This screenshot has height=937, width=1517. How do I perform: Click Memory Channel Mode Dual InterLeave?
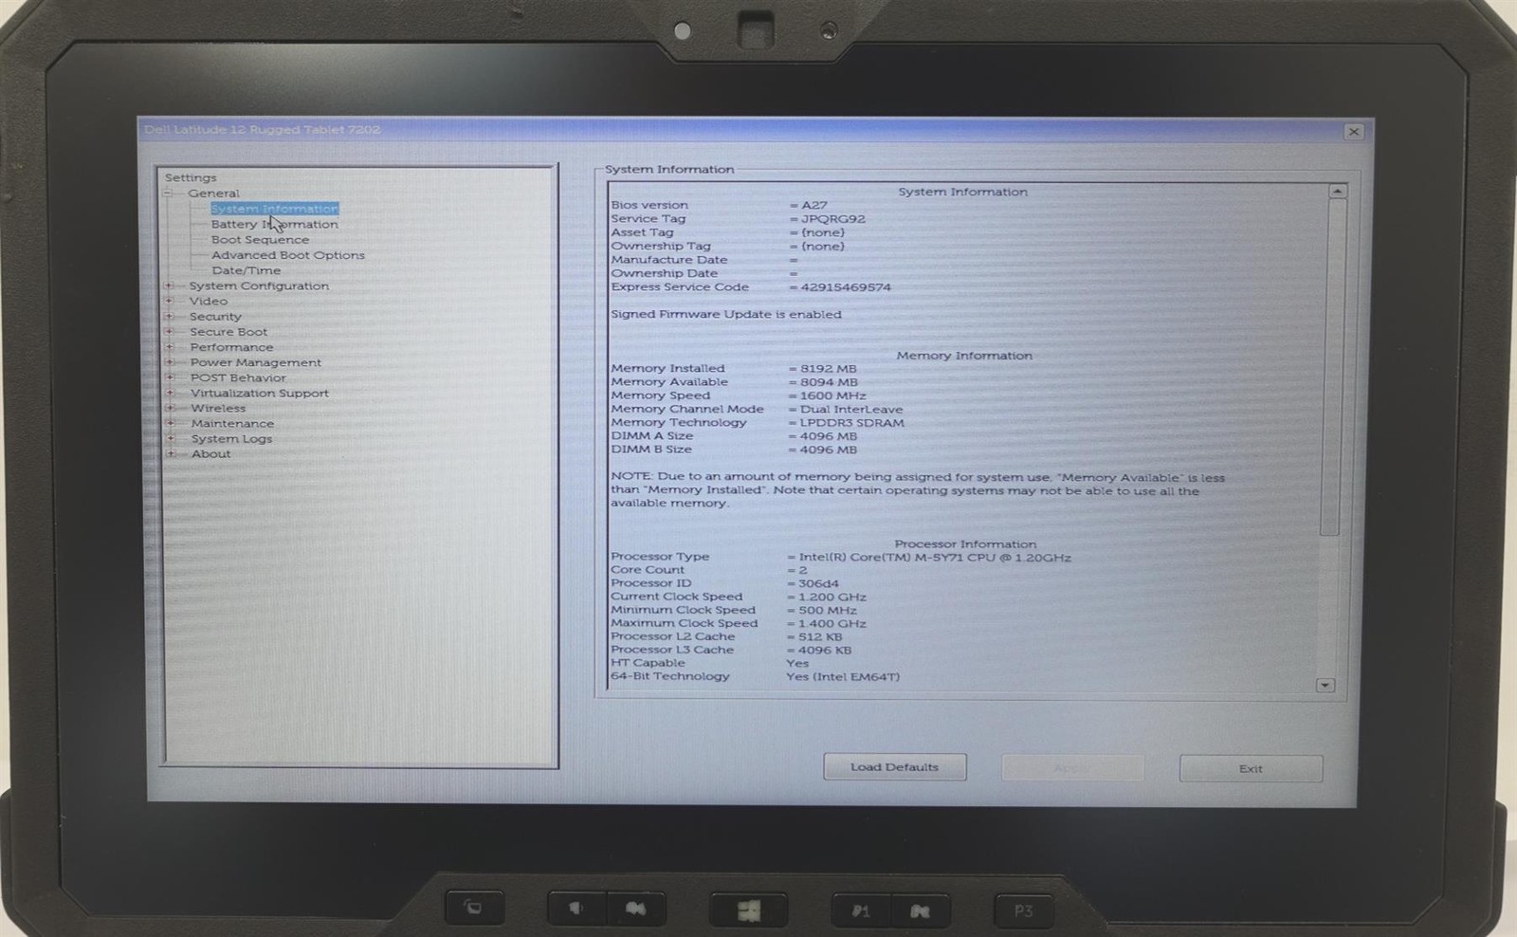point(850,410)
